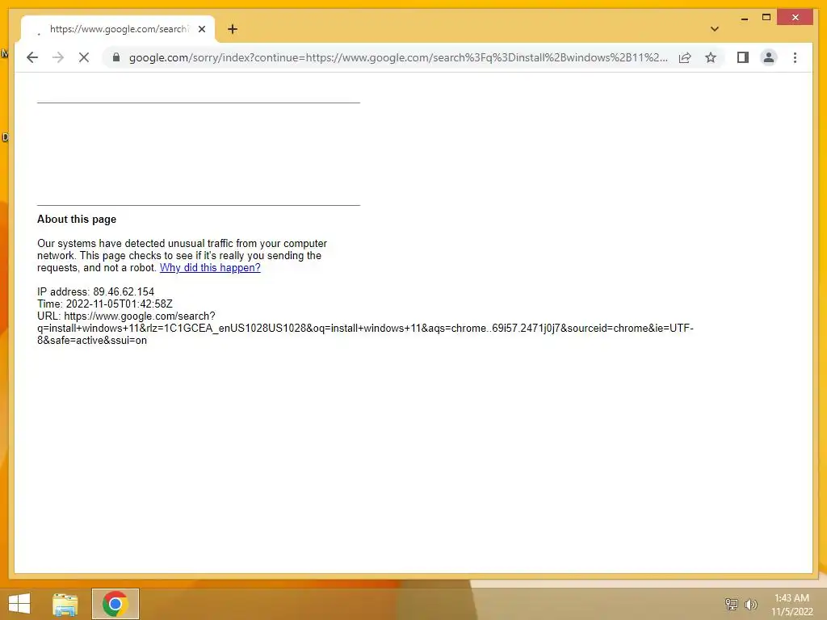Viewport: 827px width, 620px height.
Task: Open the Chrome three-dot menu
Action: coord(795,57)
